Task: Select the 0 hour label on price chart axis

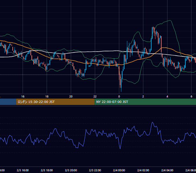Action: tap(119, 97)
